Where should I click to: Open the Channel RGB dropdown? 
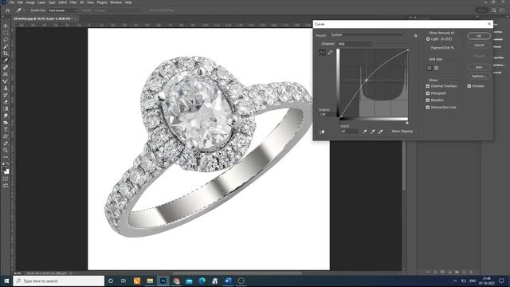[x=355, y=44]
